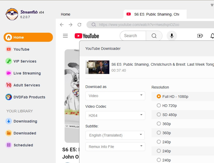This screenshot has width=214, height=163.
Task: Open Home in the sidebar
Action: (28, 37)
